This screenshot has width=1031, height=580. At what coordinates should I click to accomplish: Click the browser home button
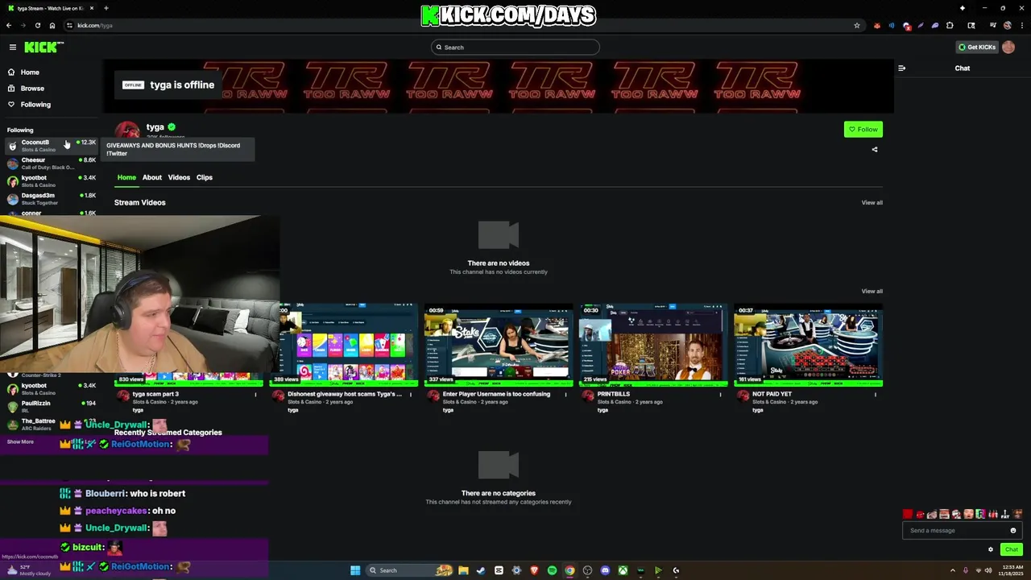click(52, 25)
